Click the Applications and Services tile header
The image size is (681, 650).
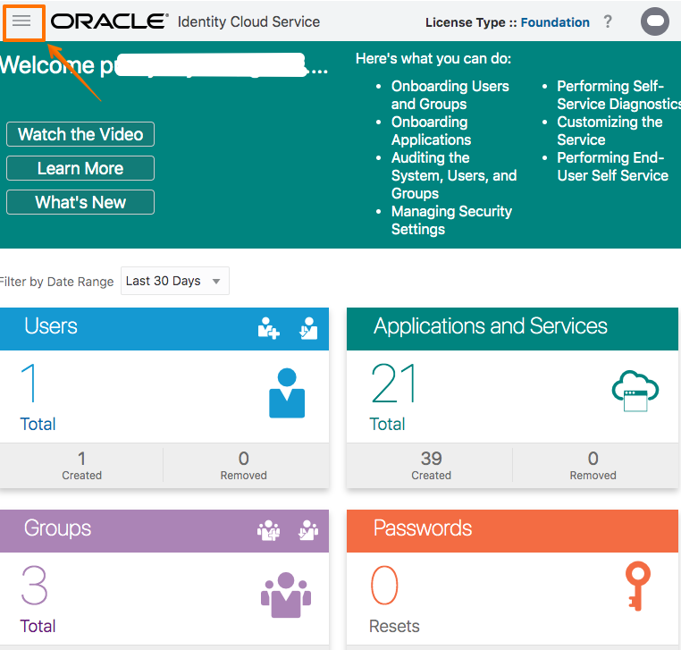tap(512, 329)
